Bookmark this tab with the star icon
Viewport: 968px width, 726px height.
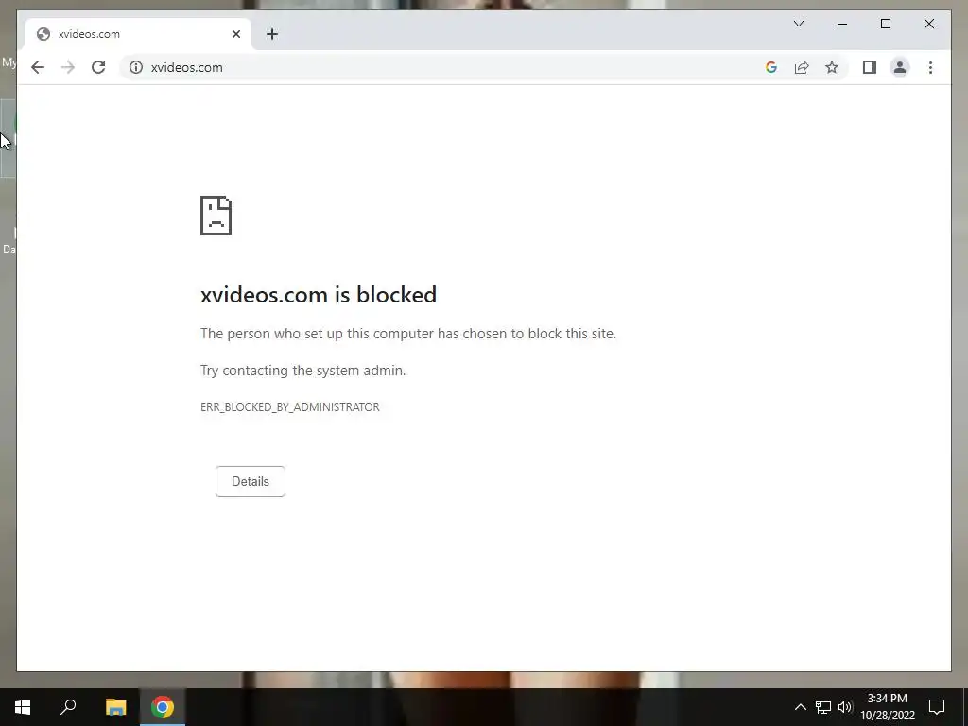(832, 67)
